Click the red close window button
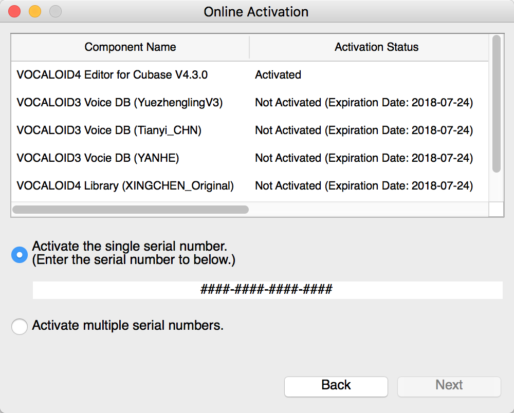The image size is (514, 413). 14,11
